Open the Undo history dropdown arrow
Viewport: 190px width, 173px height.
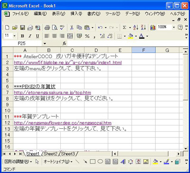point(105,28)
